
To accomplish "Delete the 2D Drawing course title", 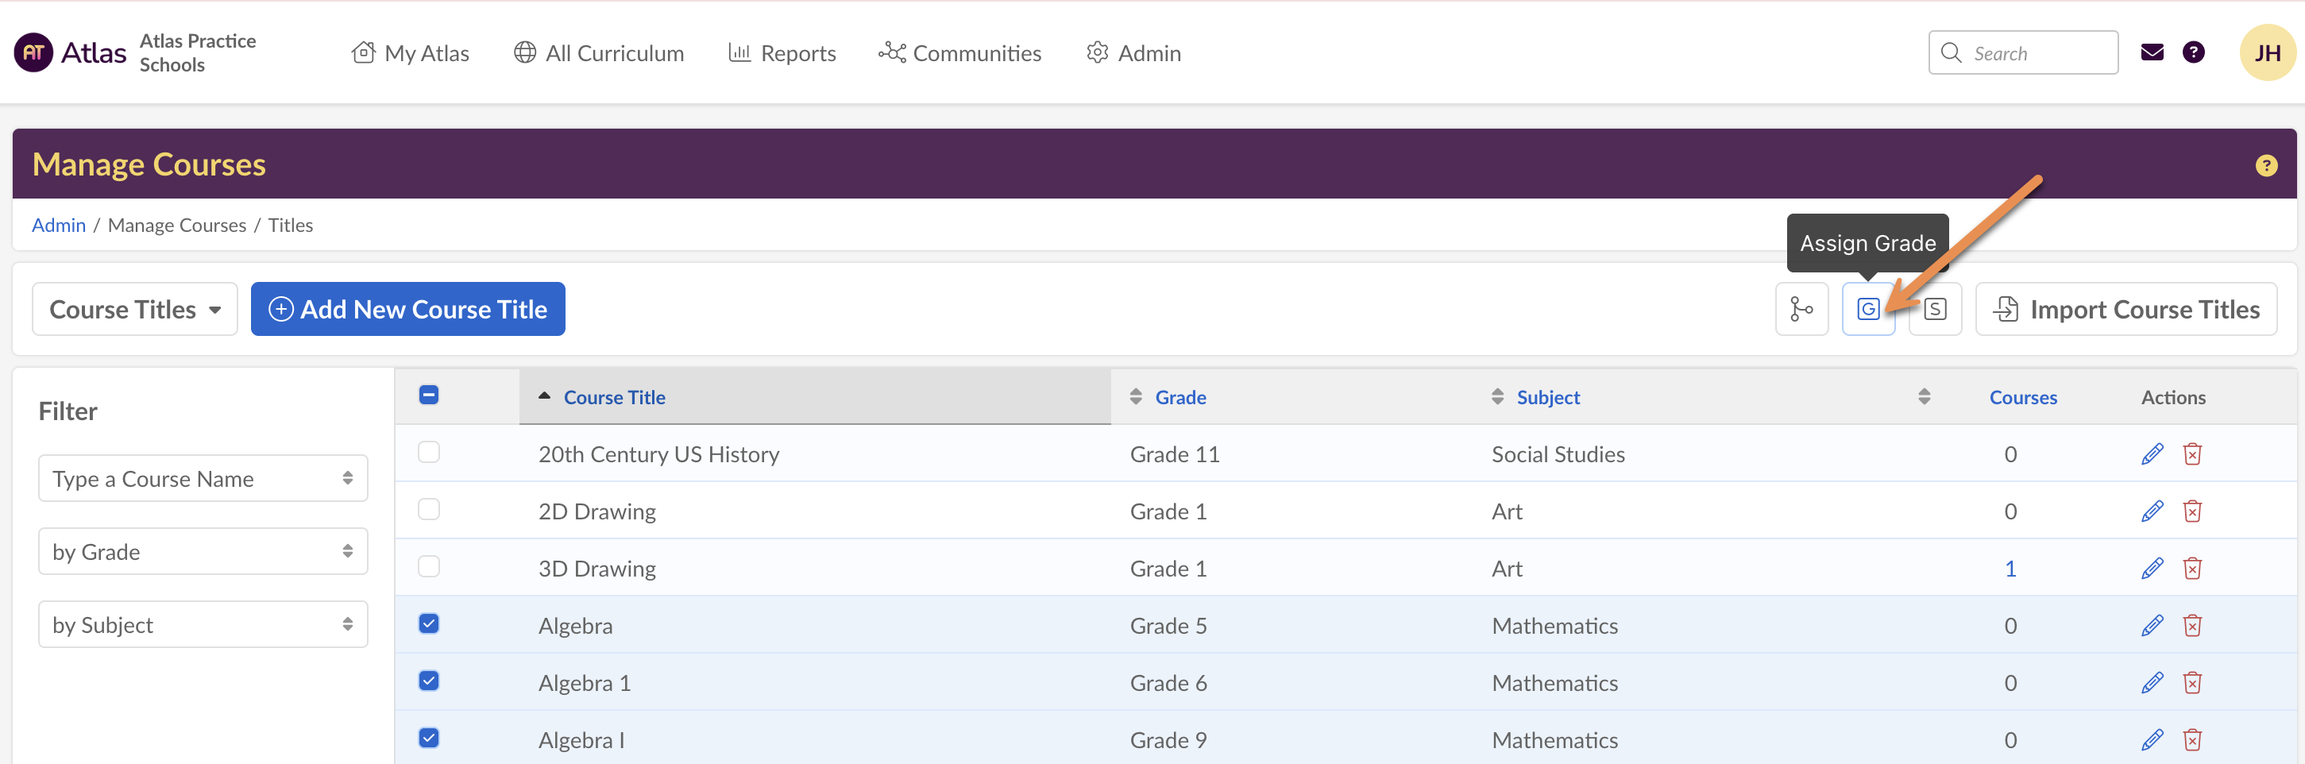I will coord(2191,511).
